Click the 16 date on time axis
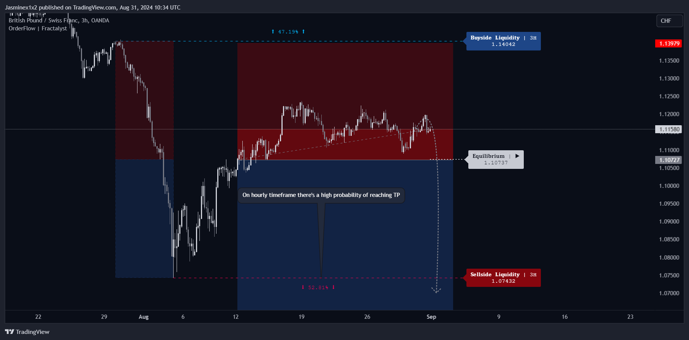The height and width of the screenshot is (340, 689). tap(565, 317)
